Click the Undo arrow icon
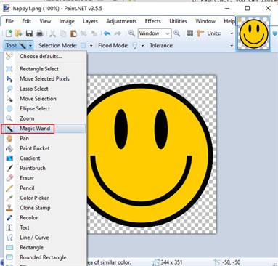This screenshot has width=278, height=266. (107, 33)
